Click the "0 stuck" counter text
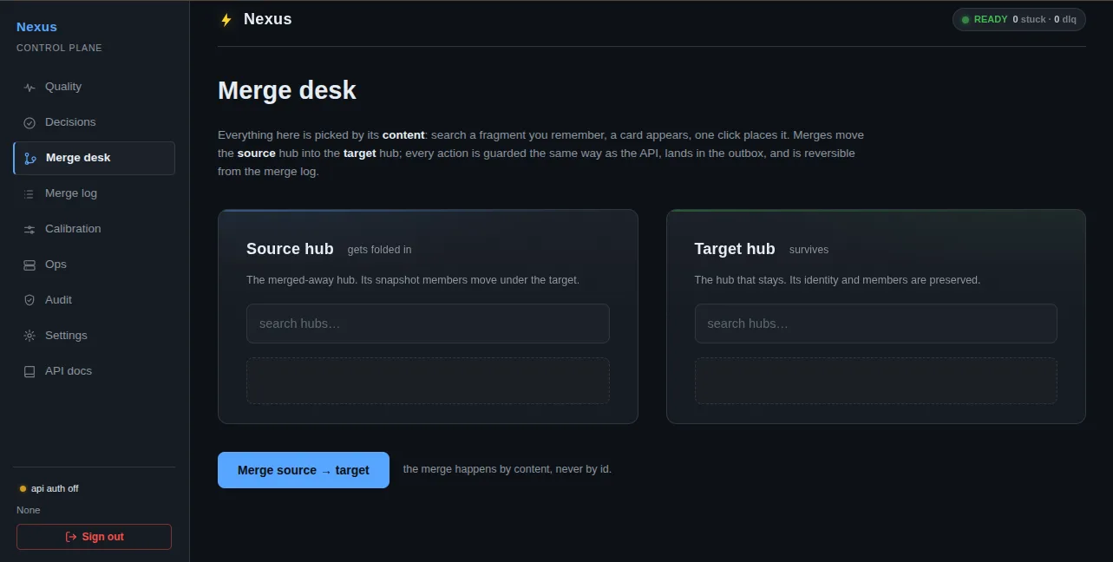 point(1030,19)
